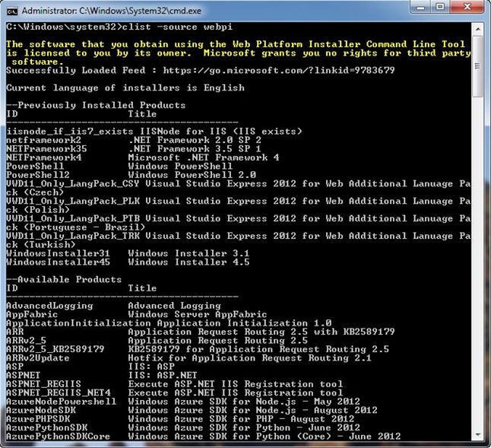Click the 'VWD11_Only_LangPack_PLK' entry

[x=73, y=201]
